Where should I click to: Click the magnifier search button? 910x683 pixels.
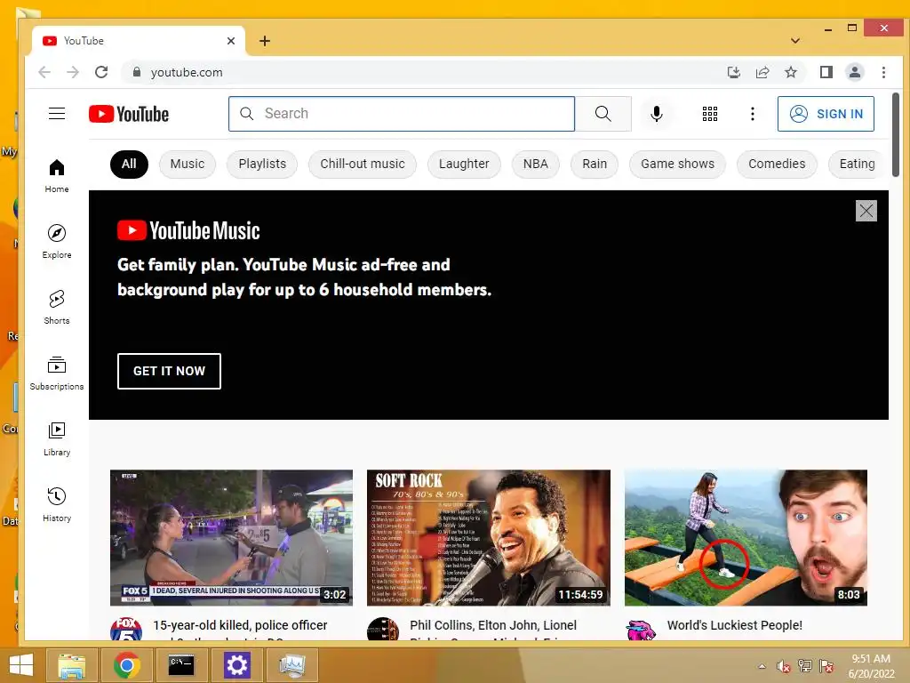pos(603,114)
